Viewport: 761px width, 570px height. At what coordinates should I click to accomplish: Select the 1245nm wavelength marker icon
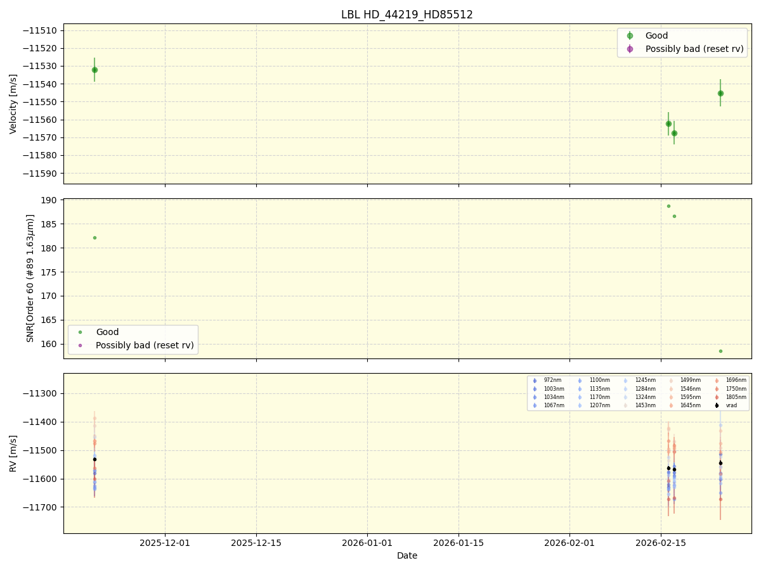[x=627, y=380]
